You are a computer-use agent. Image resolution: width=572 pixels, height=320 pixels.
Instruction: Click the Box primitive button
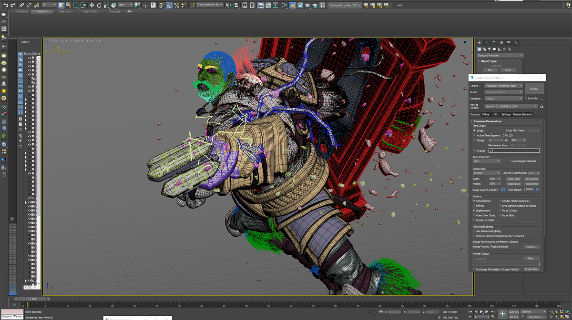490,70
